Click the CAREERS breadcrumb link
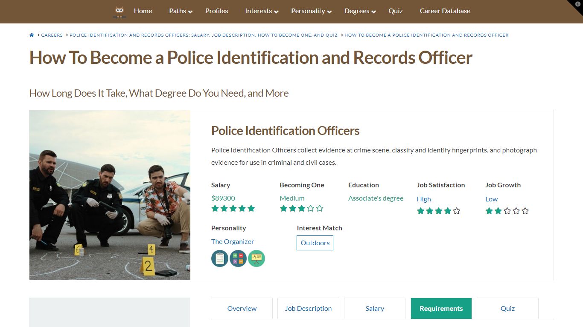The height and width of the screenshot is (327, 583). point(52,35)
